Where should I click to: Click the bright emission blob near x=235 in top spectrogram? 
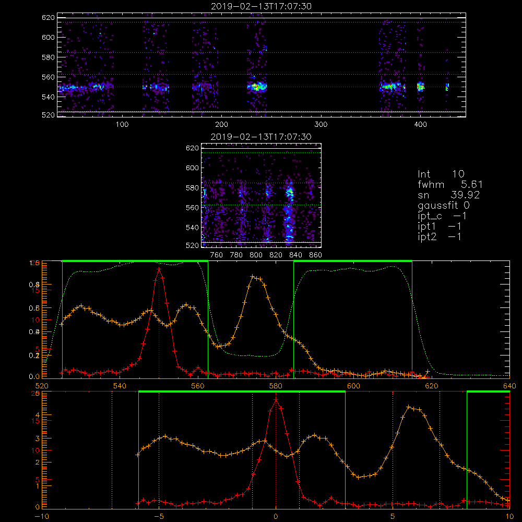pos(257,87)
